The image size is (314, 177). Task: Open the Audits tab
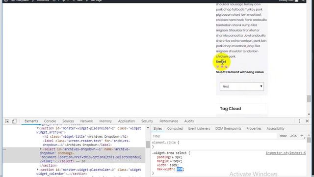click(189, 121)
